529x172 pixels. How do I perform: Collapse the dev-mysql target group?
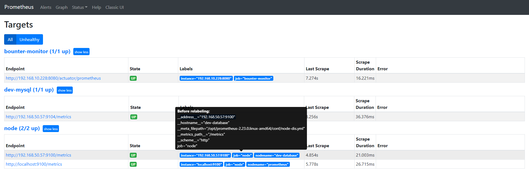click(x=65, y=90)
